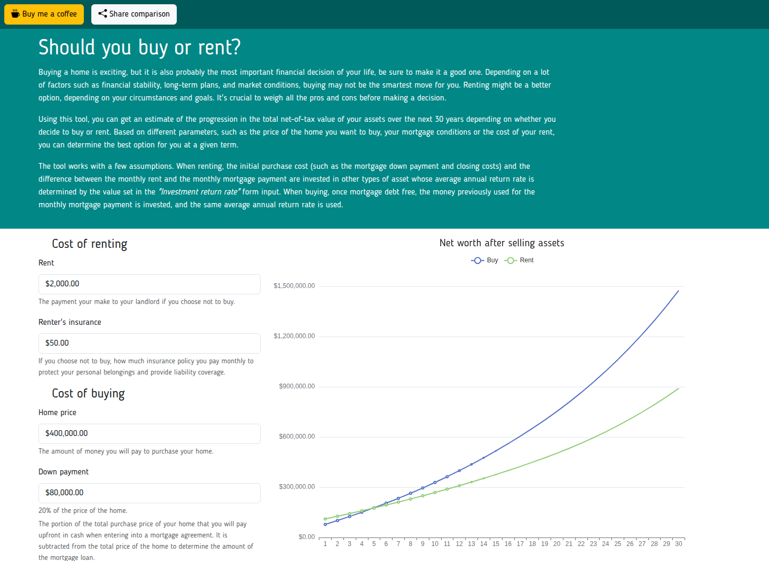
Task: Click the italic "Investment return rate" text
Action: (x=199, y=192)
